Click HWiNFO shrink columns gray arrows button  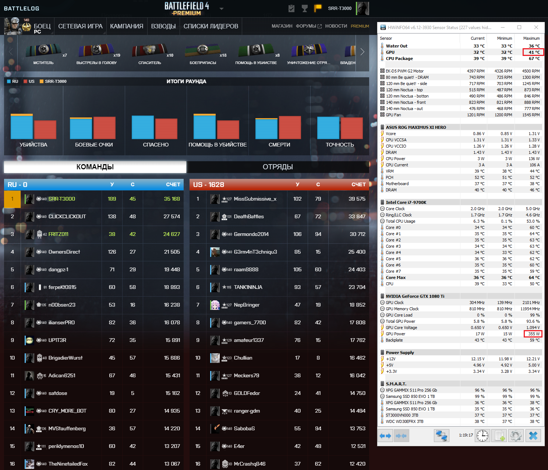tap(401, 436)
